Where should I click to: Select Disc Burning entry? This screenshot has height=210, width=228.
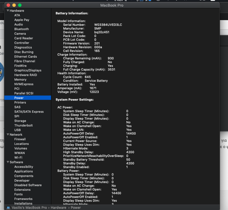(x=24, y=52)
